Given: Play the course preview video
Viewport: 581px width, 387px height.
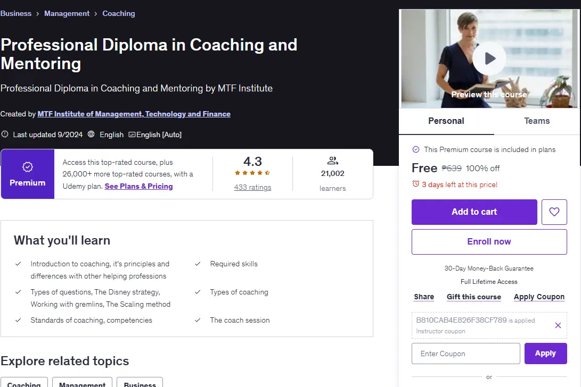Looking at the screenshot, I should 489,58.
